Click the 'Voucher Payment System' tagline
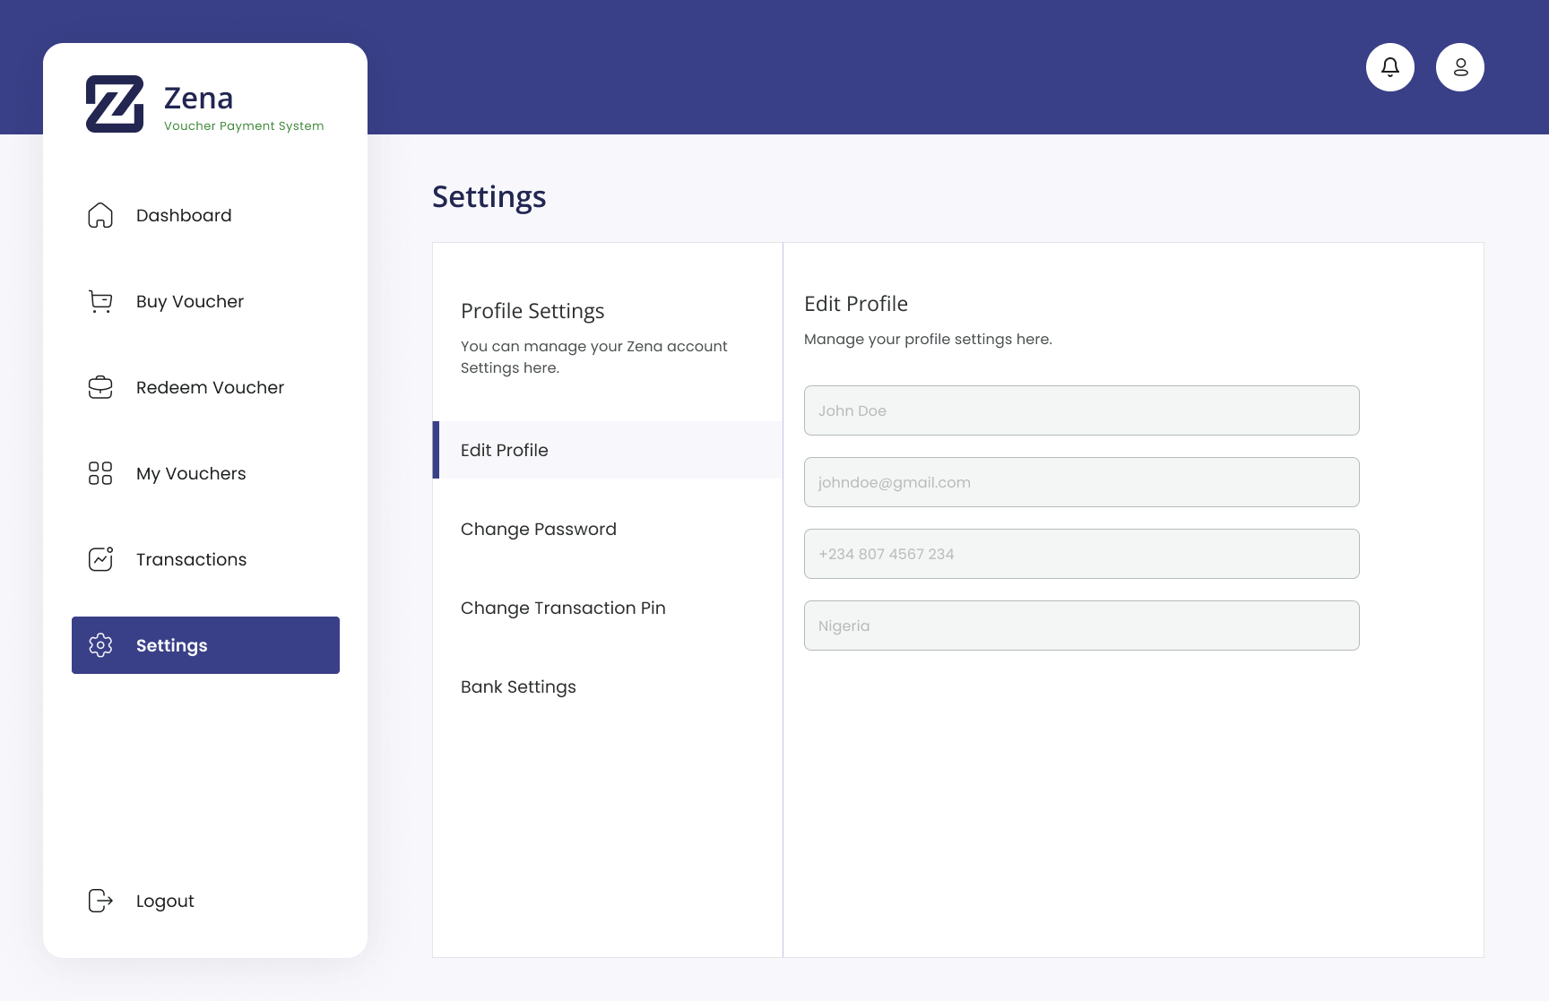The height and width of the screenshot is (1001, 1549). (x=244, y=126)
